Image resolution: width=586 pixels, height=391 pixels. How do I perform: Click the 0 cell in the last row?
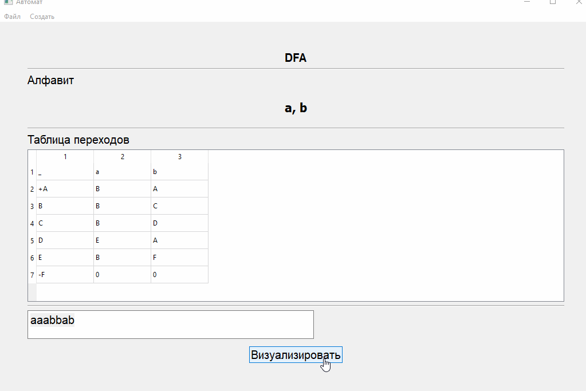pos(121,274)
